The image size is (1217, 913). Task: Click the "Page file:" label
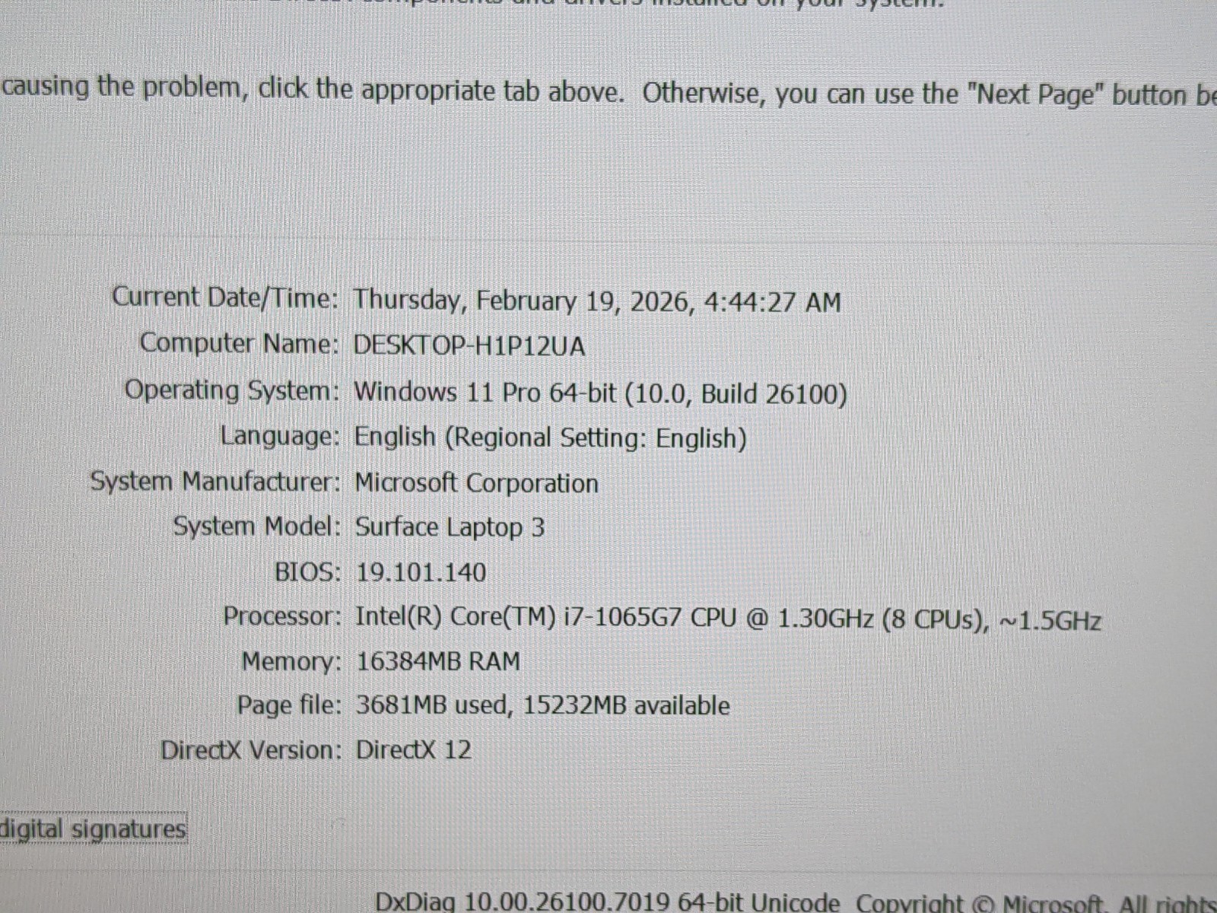[x=290, y=705]
